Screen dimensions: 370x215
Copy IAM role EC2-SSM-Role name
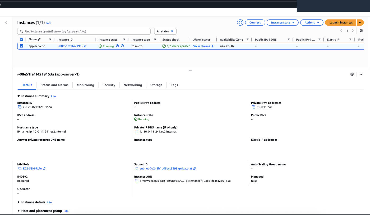coord(20,168)
